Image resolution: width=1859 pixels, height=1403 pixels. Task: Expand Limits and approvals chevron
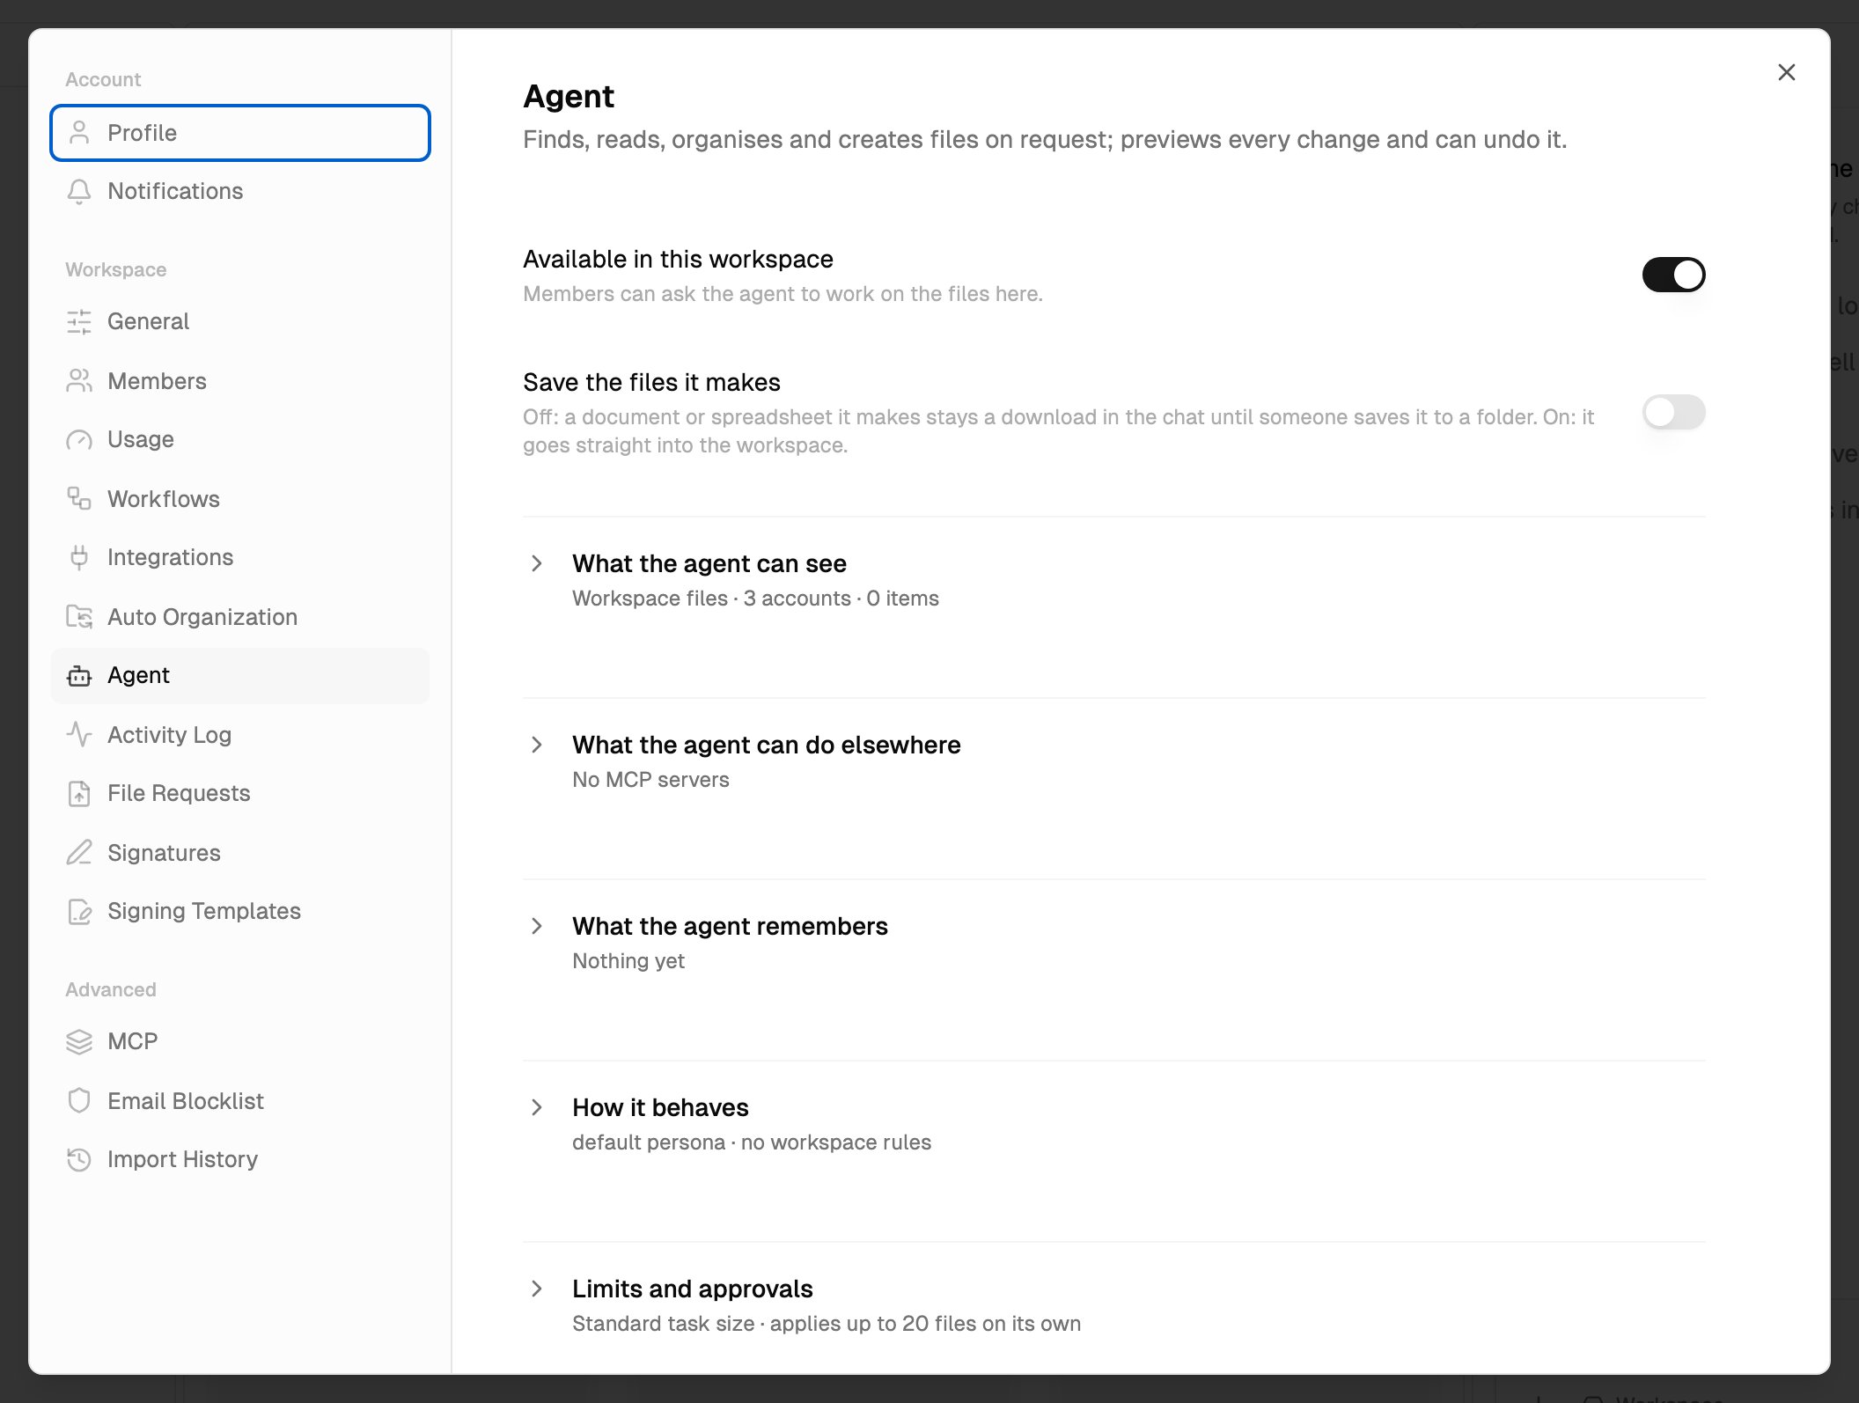[x=537, y=1289]
